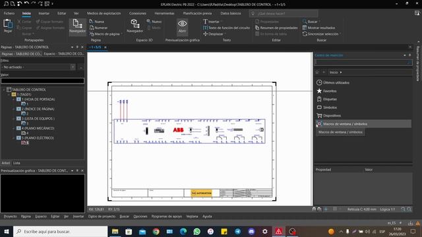The image size is (422, 237).
Task: Collapse the 1 (TAG01) tree node
Action: point(9,94)
